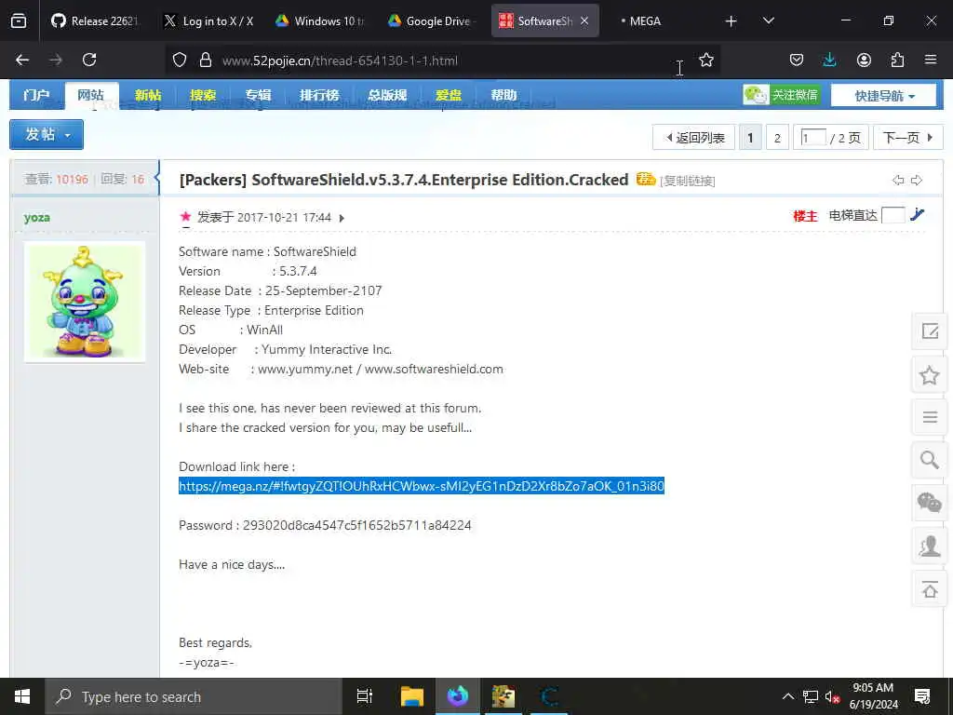Open the 专辑 nav menu item
The height and width of the screenshot is (715, 953).
point(259,95)
